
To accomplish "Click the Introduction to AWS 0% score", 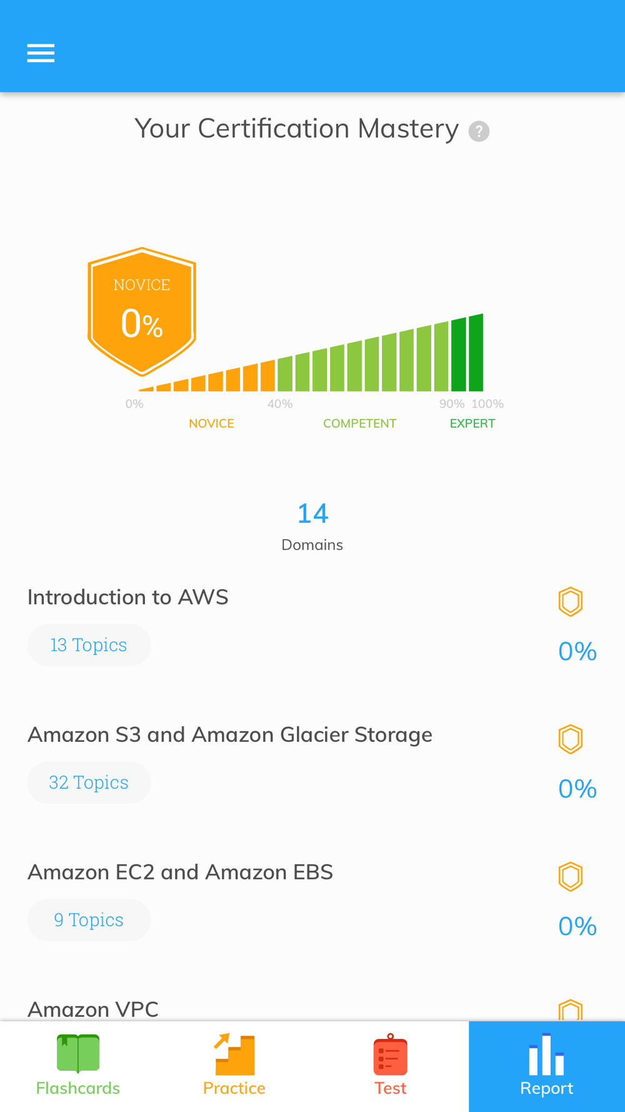I will coord(577,652).
